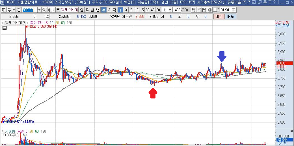Click the 코 엑세스바이 stock name field
Image resolution: width=294 pixels, height=146 pixels.
click(x=67, y=10)
